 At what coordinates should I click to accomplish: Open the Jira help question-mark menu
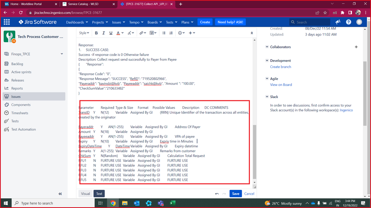pos(348,22)
